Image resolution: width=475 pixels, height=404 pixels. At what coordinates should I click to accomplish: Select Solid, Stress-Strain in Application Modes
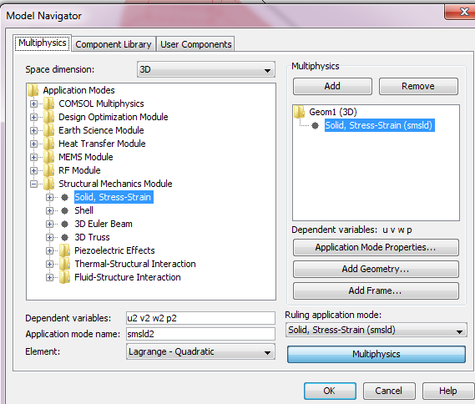pos(114,197)
